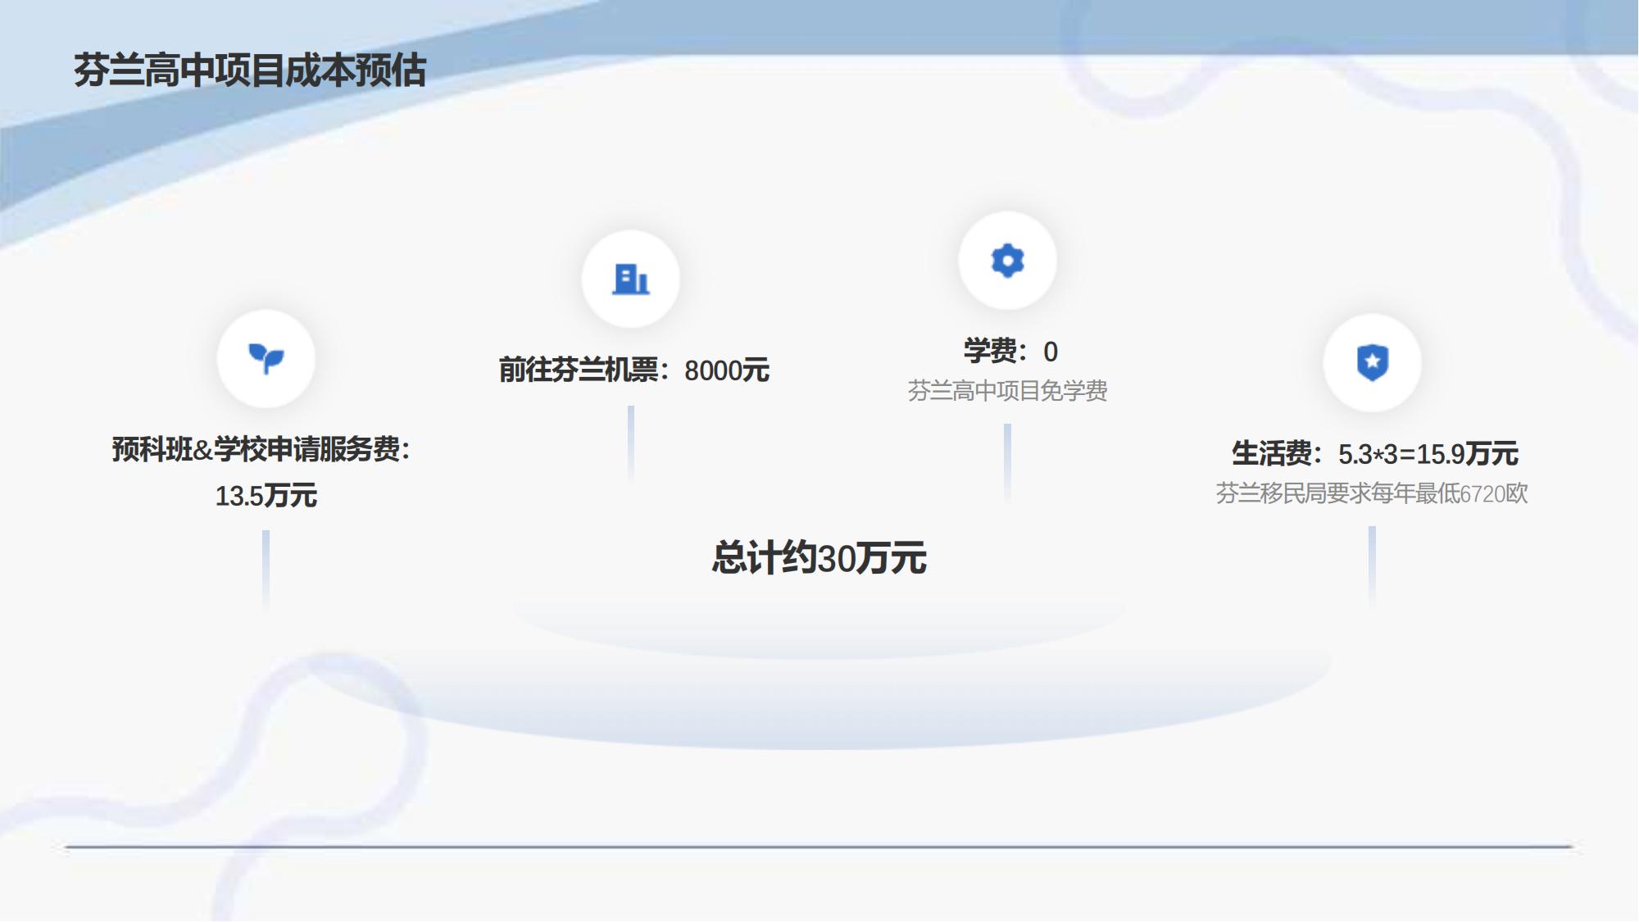Select the text 生活费:5.3*3=15.9万元

click(x=1374, y=453)
